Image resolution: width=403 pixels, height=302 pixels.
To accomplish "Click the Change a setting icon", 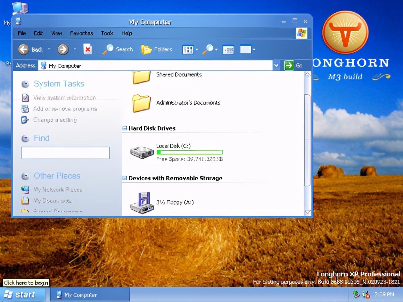I will tap(25, 120).
